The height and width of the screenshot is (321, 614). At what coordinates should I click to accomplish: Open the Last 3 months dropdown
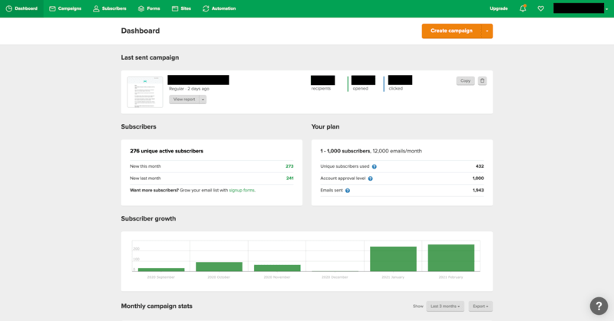click(x=445, y=306)
